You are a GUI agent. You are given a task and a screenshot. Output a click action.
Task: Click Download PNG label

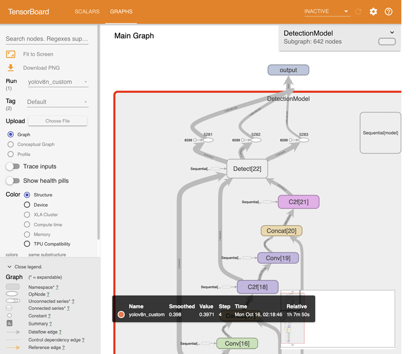click(42, 68)
